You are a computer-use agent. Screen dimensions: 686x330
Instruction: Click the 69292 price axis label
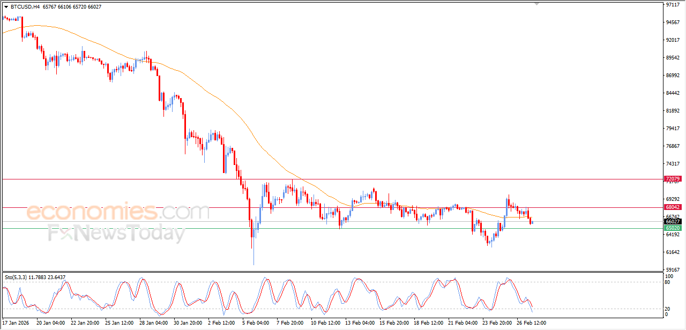coord(673,199)
